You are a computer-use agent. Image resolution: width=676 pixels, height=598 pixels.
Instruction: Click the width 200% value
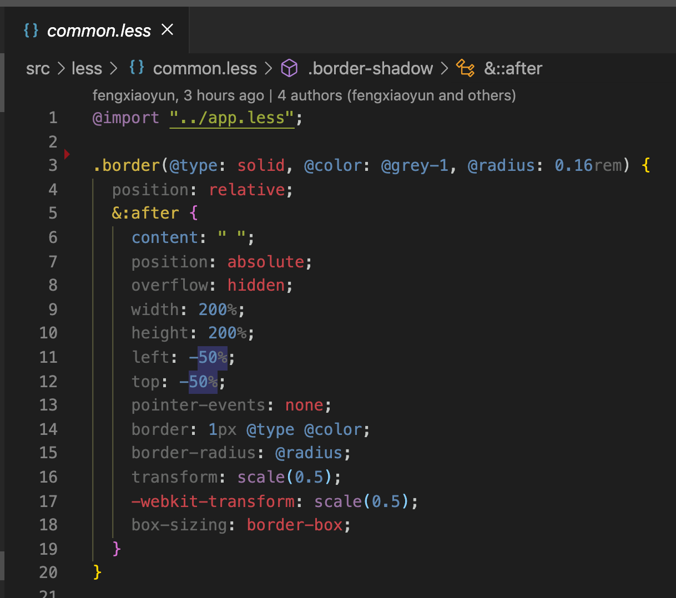tap(218, 309)
